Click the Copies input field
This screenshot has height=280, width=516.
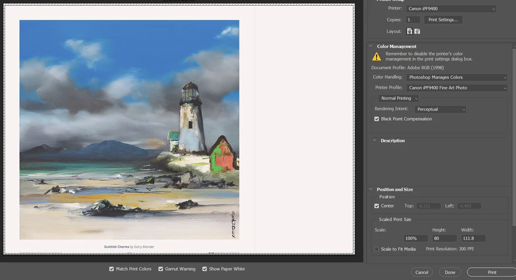tap(413, 20)
